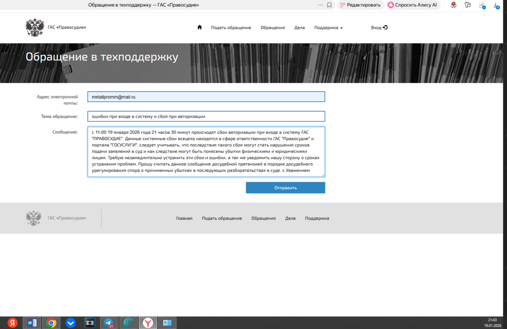Viewport: 507px width, 329px height.
Task: Expand the Поддержка dropdown menu
Action: pyautogui.click(x=328, y=27)
